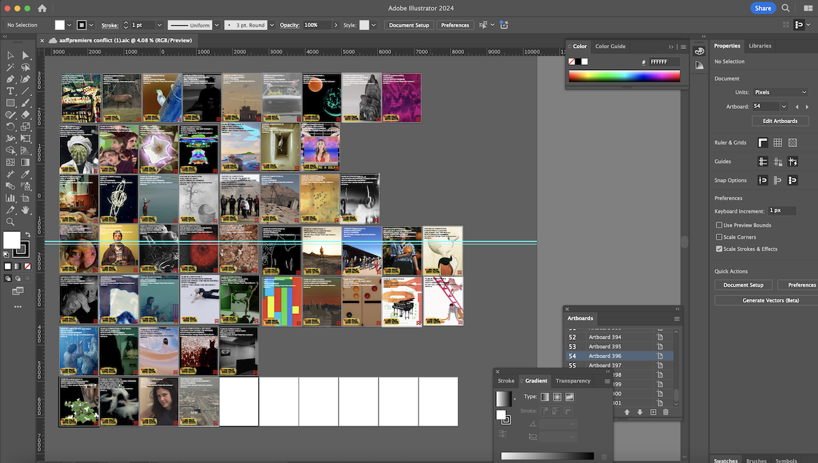Open Artboards panel options menu
The height and width of the screenshot is (463, 818).
[677, 319]
